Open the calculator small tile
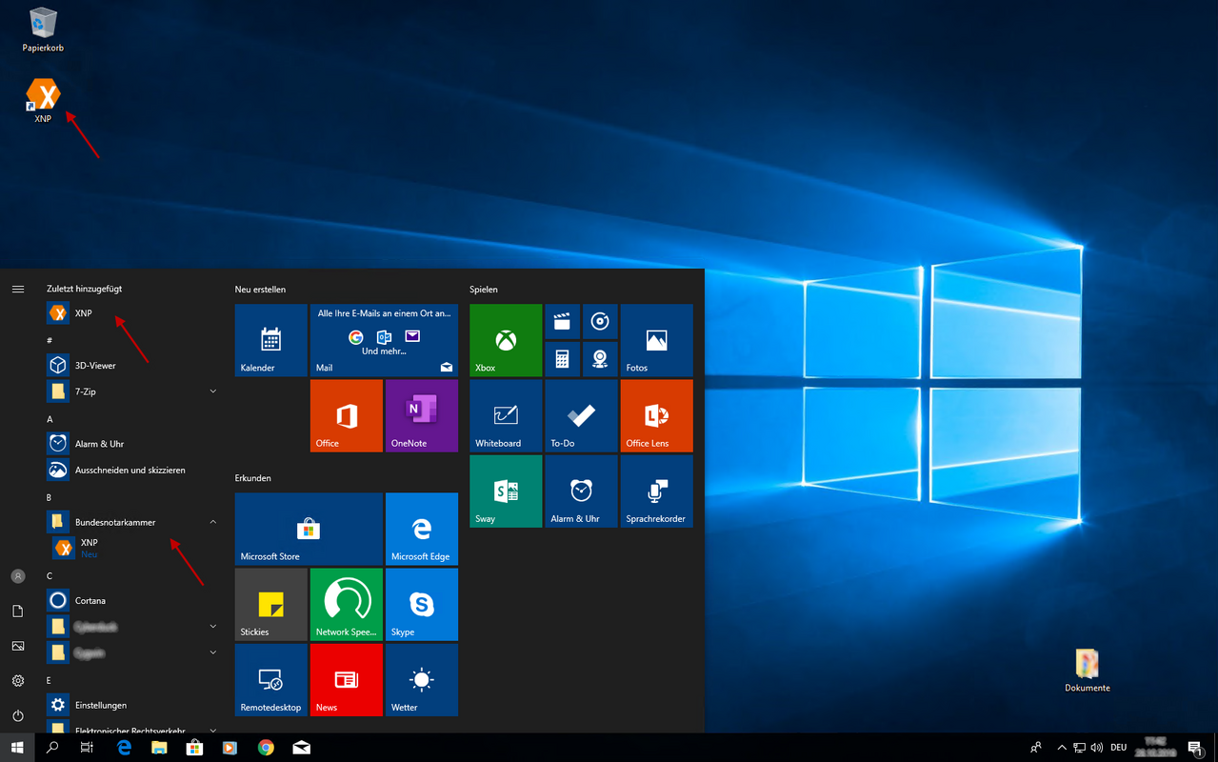The width and height of the screenshot is (1218, 762). 562,359
